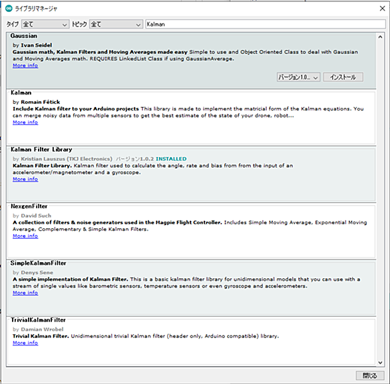The height and width of the screenshot is (384, 390).
Task: Click author name David Such
Action: tap(36, 216)
